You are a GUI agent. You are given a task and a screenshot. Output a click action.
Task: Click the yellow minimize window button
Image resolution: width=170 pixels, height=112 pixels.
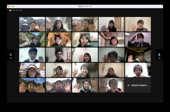(11, 7)
